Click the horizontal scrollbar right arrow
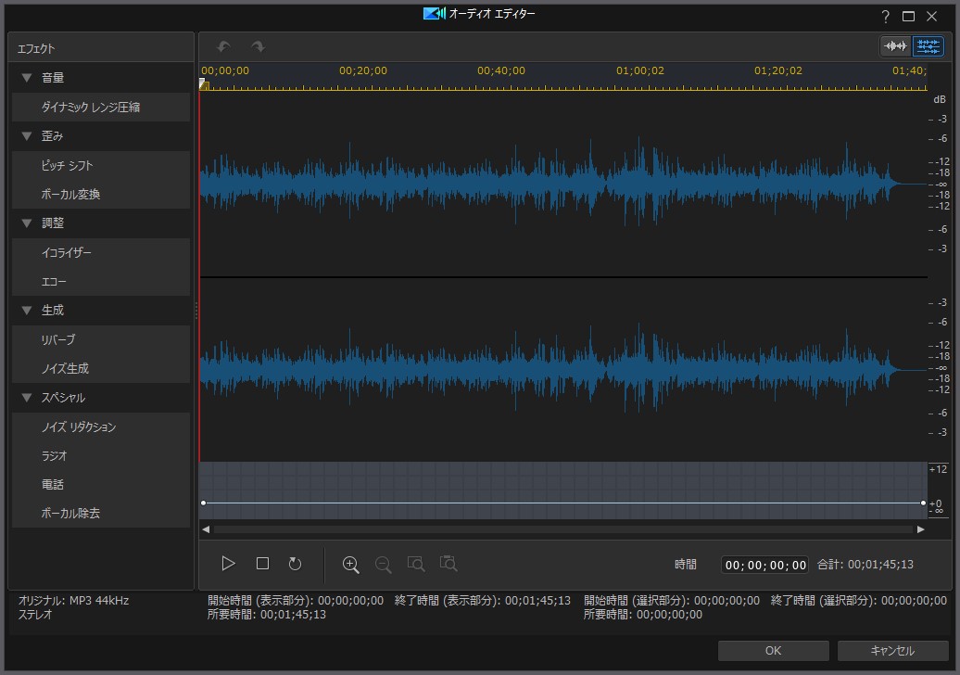The height and width of the screenshot is (675, 960). pyautogui.click(x=921, y=529)
